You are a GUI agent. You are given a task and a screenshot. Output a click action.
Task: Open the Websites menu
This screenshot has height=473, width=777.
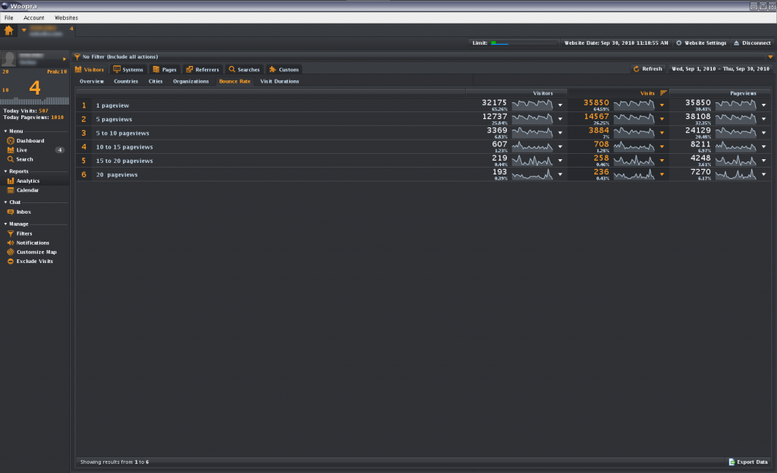(x=66, y=17)
